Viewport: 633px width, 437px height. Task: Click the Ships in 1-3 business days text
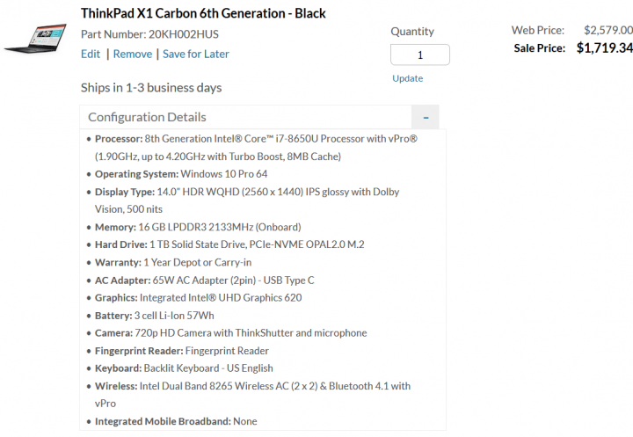(x=151, y=88)
